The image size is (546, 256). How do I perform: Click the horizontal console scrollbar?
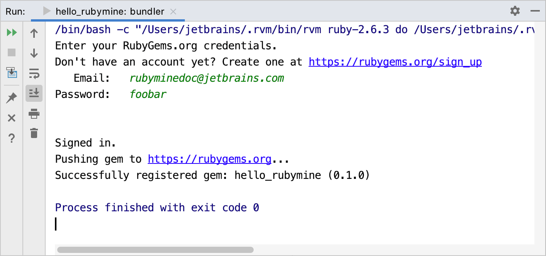(x=155, y=249)
